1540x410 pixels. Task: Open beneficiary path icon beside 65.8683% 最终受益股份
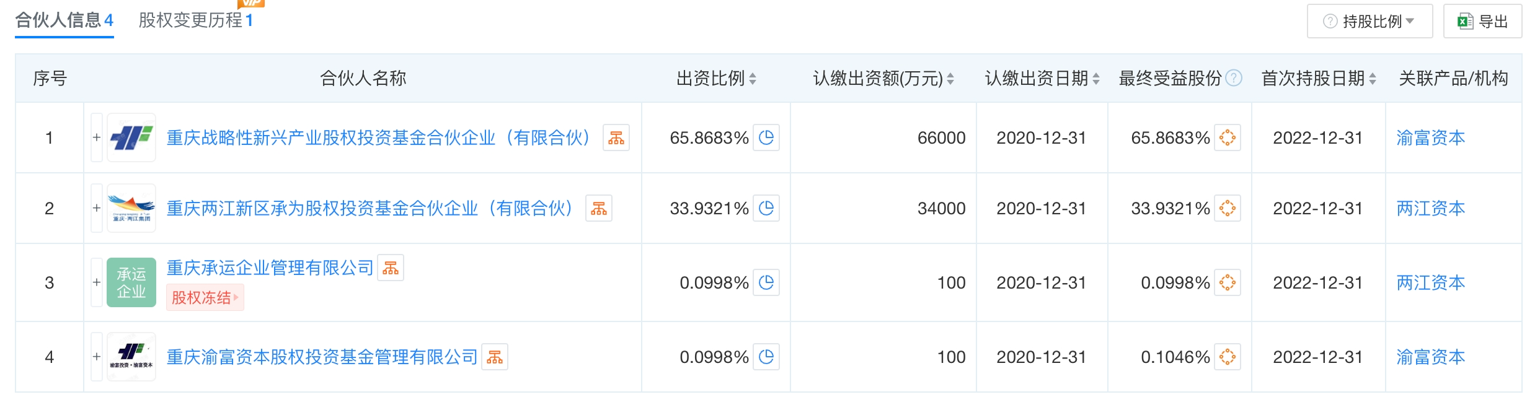point(1228,137)
